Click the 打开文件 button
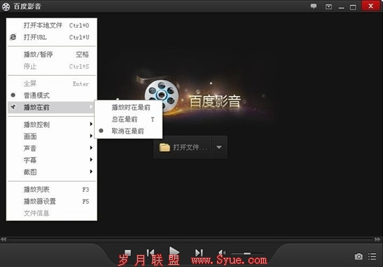Screen dimensions: 383x267 coord(183,147)
